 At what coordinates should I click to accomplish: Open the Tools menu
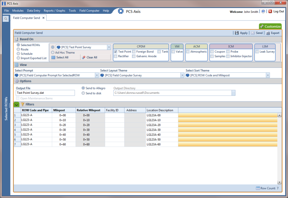click(72, 11)
